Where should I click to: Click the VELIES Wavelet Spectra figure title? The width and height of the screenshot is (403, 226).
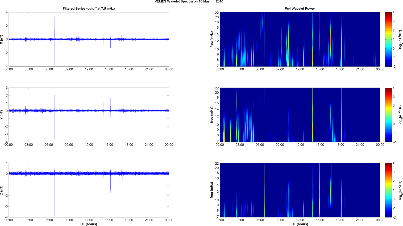[189, 2]
